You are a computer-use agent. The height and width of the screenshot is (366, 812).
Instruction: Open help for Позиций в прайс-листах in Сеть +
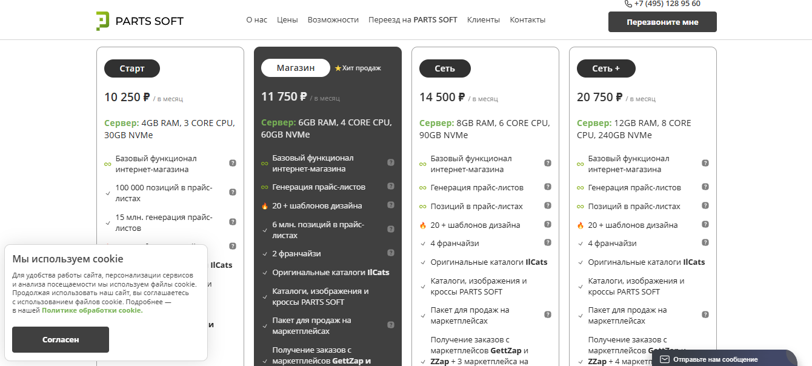[705, 205]
